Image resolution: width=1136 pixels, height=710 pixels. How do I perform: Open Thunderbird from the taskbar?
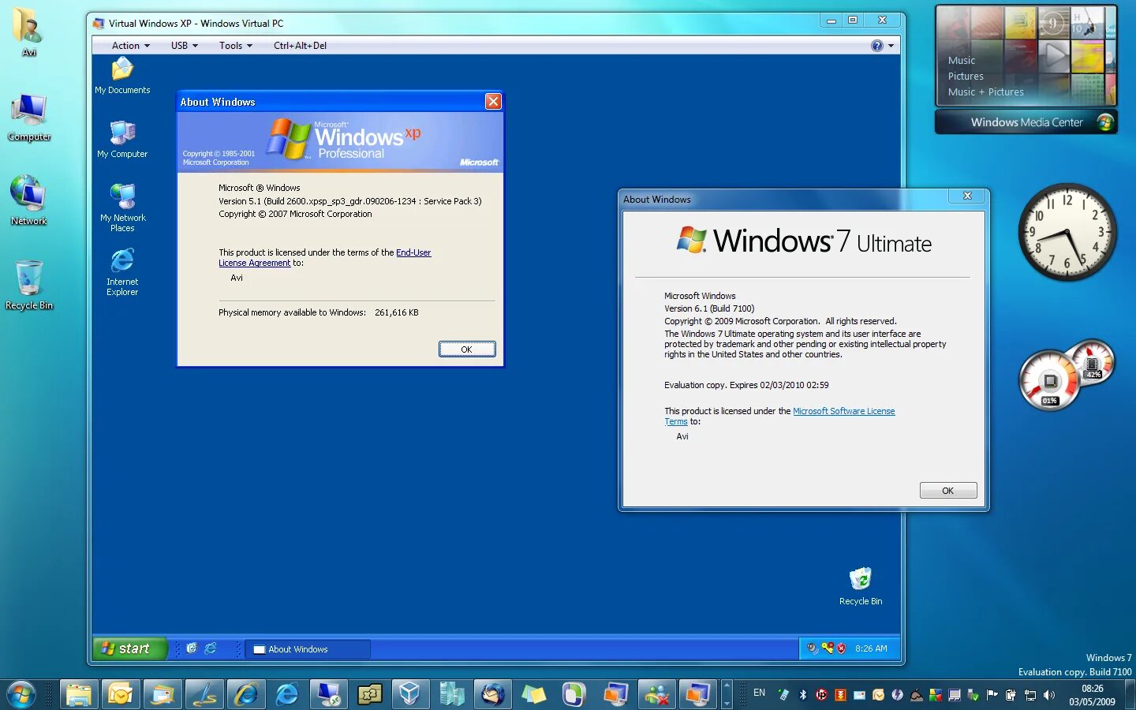[493, 694]
